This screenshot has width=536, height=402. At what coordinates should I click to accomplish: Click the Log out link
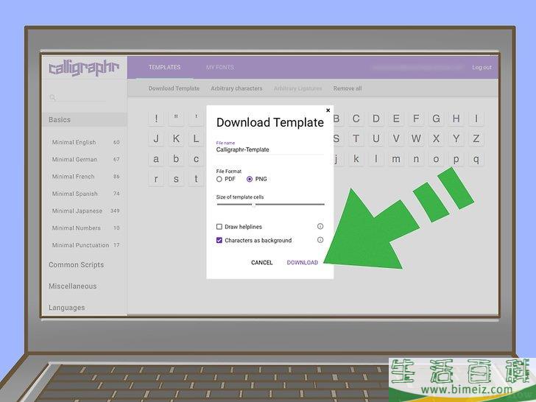(x=482, y=67)
